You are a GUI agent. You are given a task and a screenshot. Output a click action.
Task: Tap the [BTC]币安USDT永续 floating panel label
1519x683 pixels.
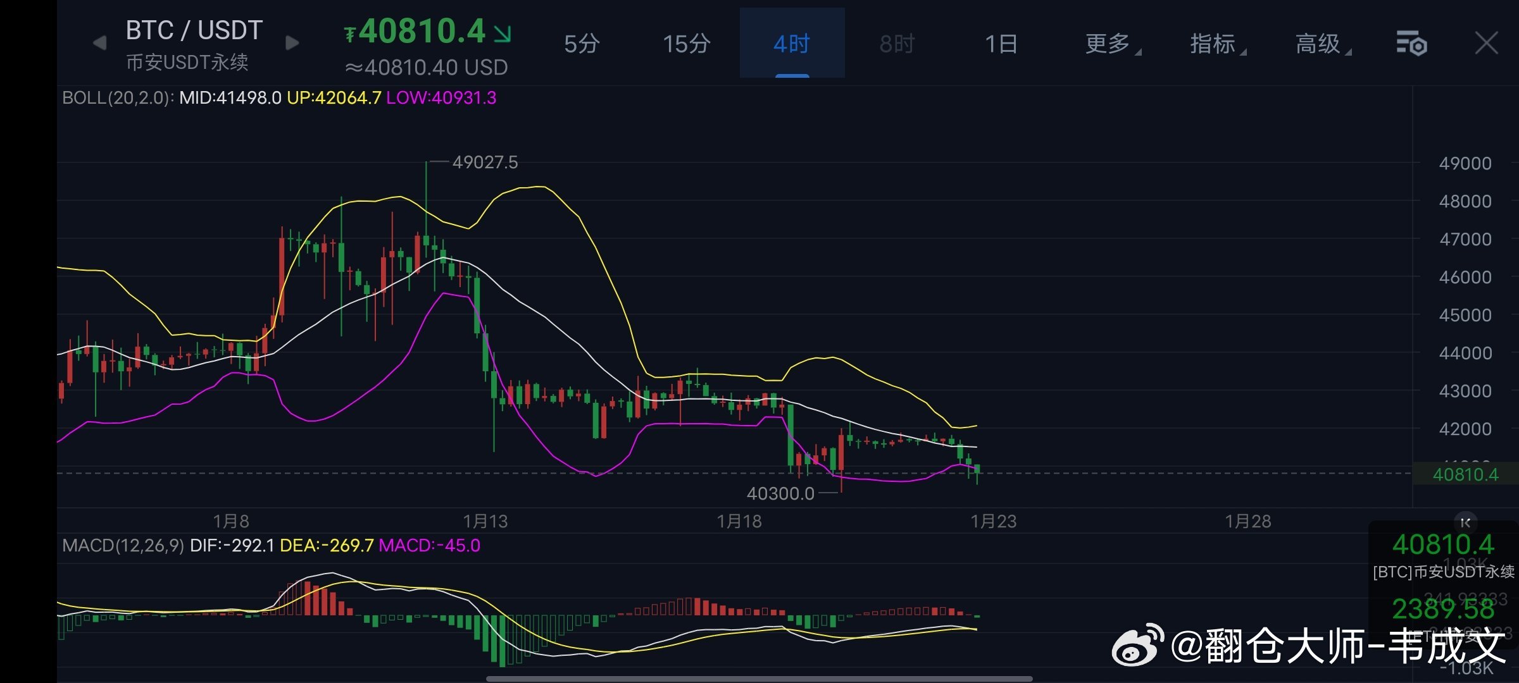point(1444,572)
